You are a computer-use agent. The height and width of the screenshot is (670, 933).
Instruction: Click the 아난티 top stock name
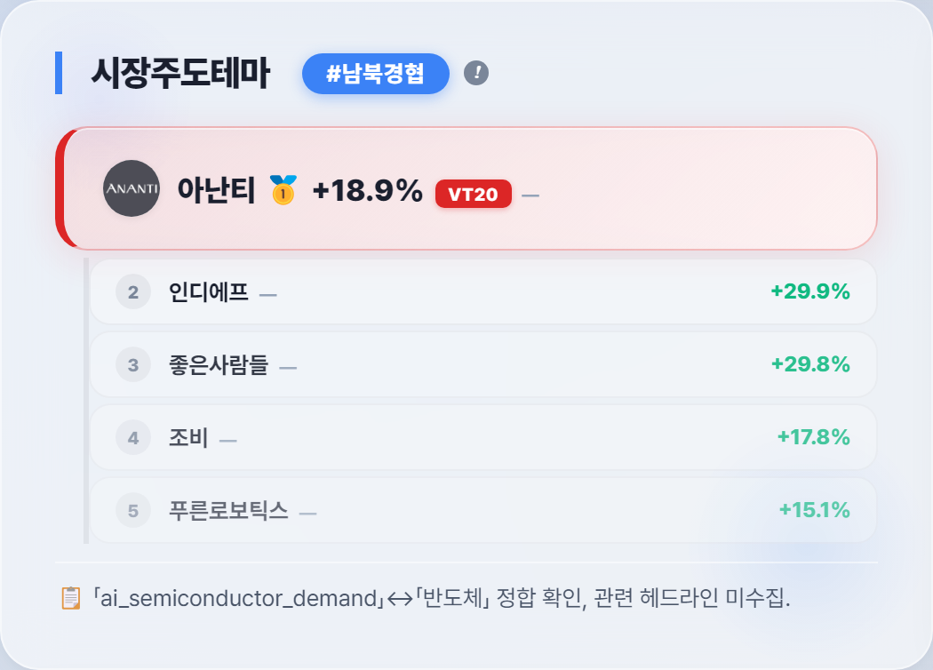217,190
